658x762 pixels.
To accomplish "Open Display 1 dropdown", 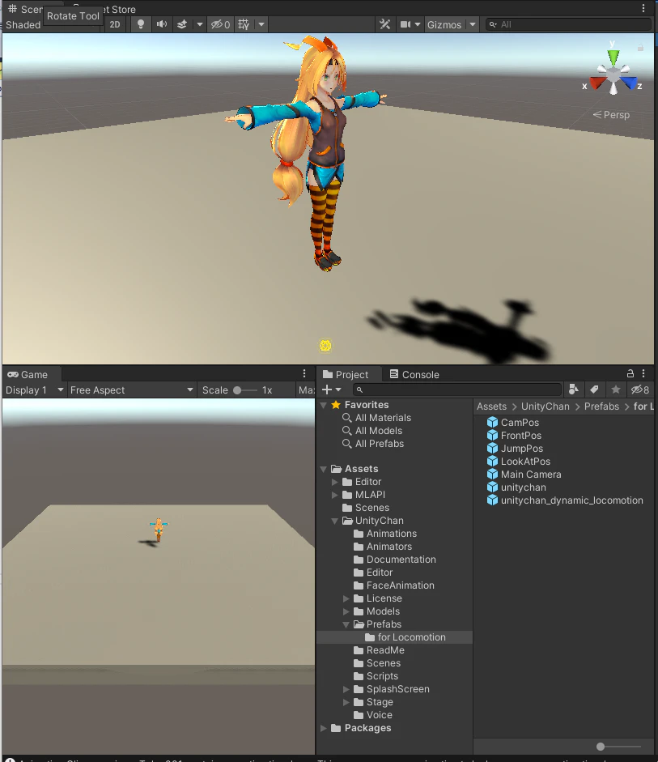I will (35, 390).
